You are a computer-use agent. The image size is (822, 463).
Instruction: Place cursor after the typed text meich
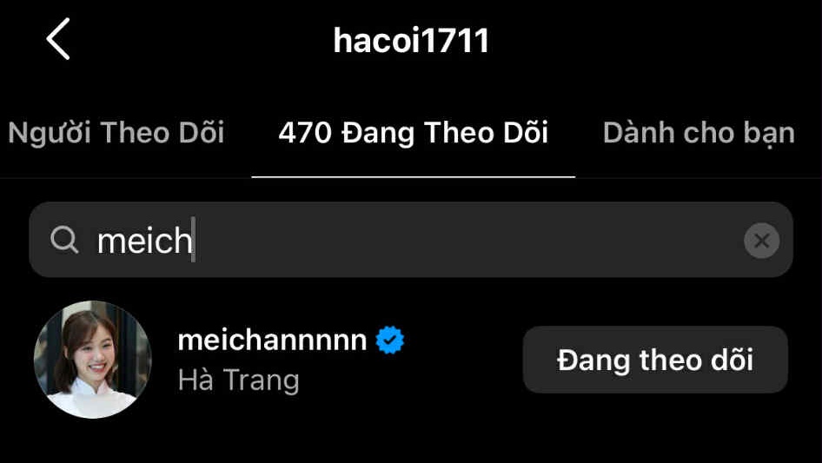195,240
